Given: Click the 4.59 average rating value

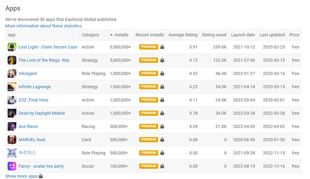Looking at the screenshot, I should [193, 126].
